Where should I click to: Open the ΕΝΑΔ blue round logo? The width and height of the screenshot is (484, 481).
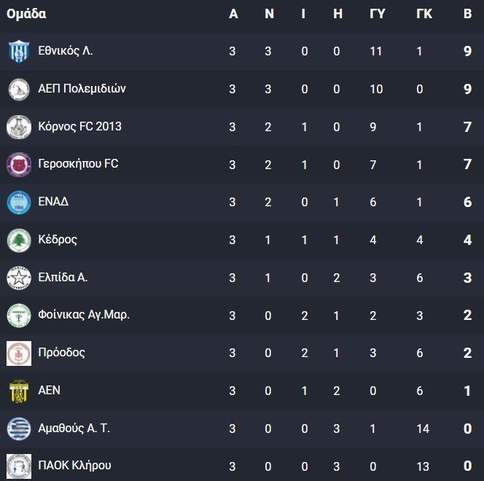(x=19, y=203)
